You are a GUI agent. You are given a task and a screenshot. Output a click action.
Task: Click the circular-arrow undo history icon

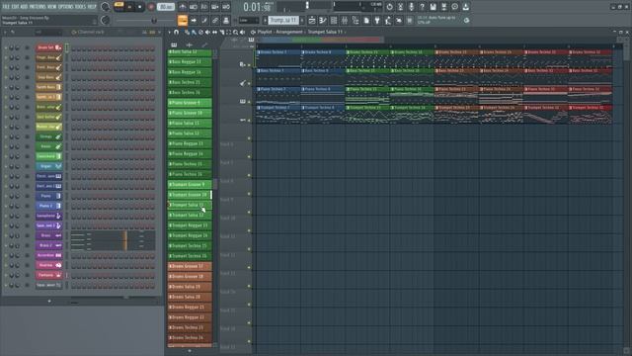(389, 7)
